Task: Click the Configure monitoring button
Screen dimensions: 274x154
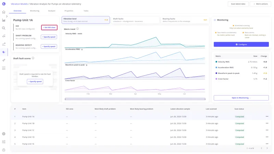Action: click(241, 44)
